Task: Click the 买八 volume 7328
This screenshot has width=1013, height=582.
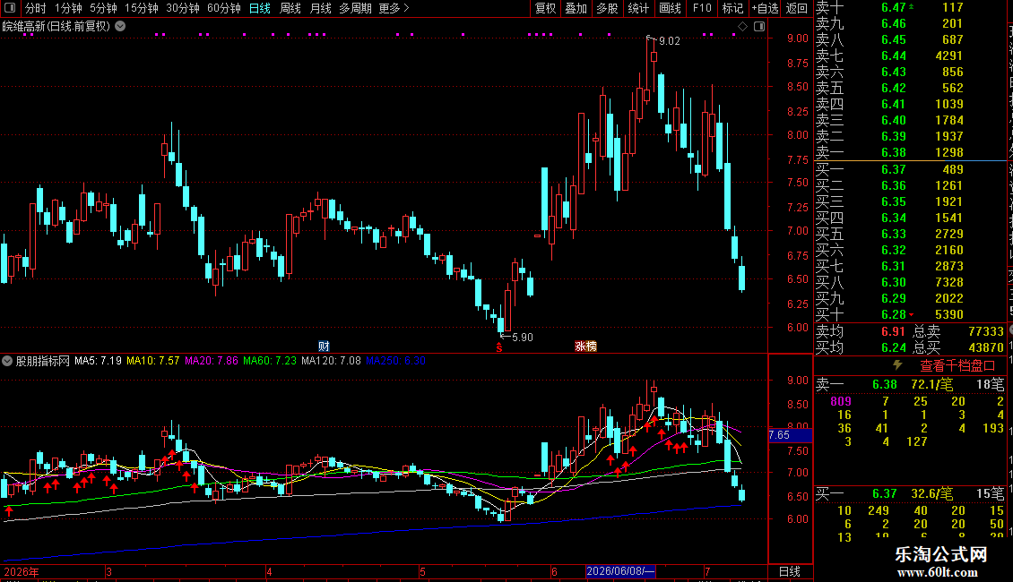Action: tap(948, 282)
